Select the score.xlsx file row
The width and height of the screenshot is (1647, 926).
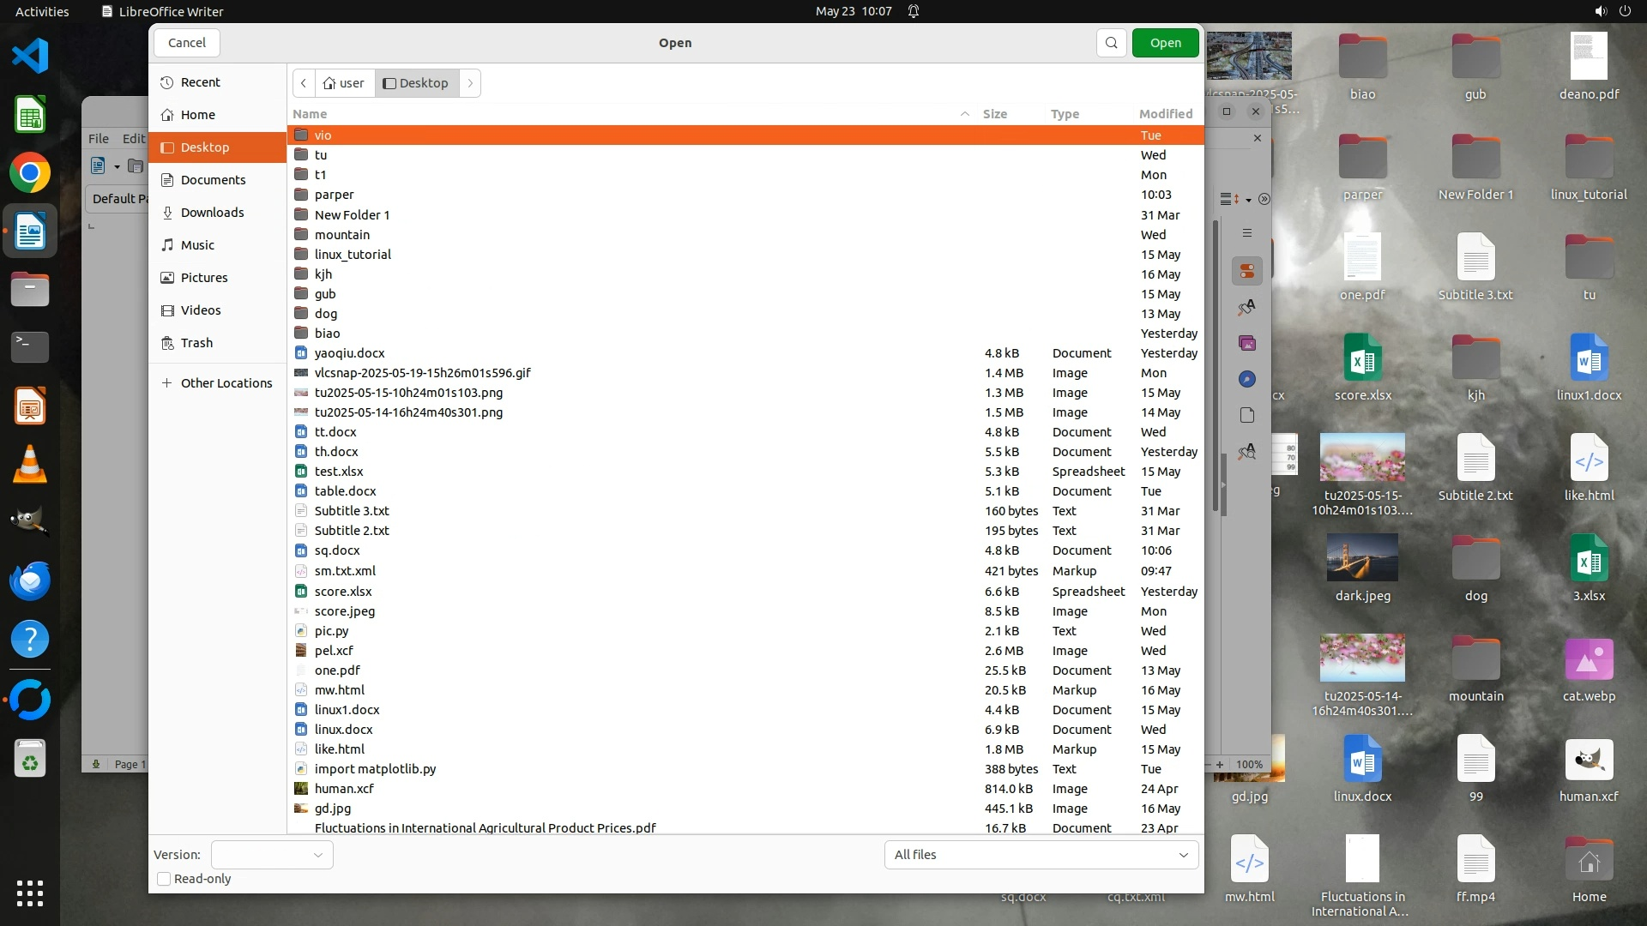tap(343, 592)
